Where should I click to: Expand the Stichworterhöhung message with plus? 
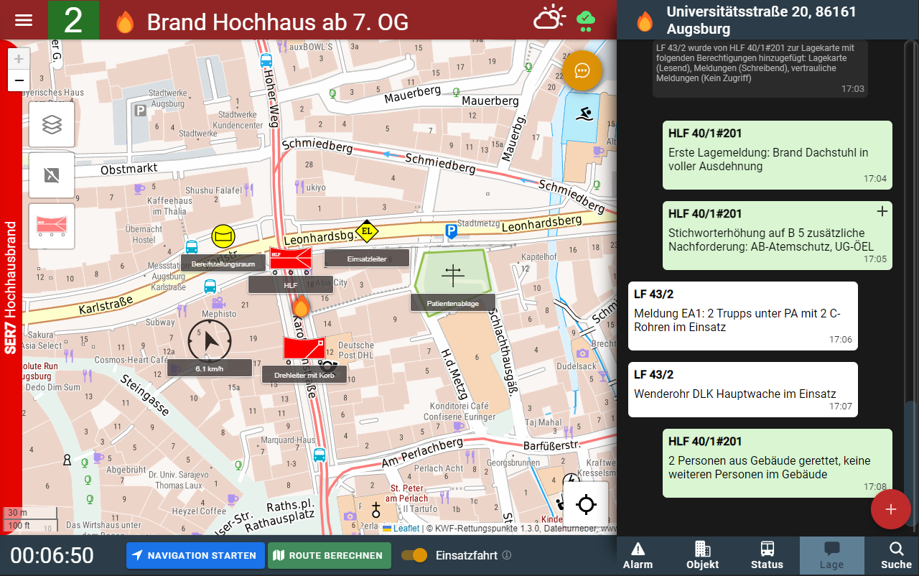(x=882, y=211)
